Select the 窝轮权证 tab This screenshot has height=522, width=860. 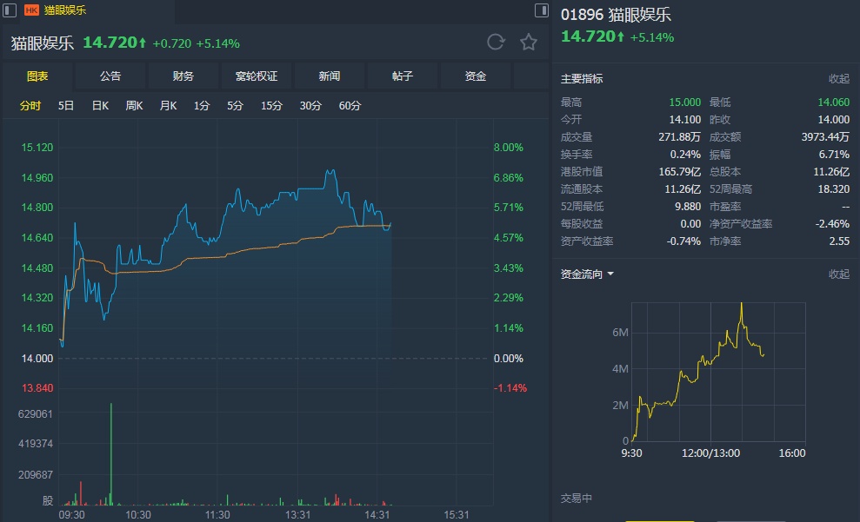pos(257,76)
